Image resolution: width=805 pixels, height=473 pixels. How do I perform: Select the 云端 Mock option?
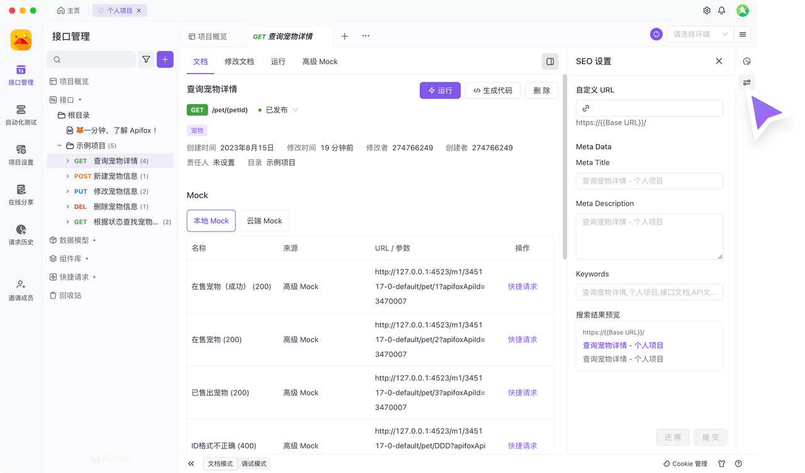coord(264,221)
